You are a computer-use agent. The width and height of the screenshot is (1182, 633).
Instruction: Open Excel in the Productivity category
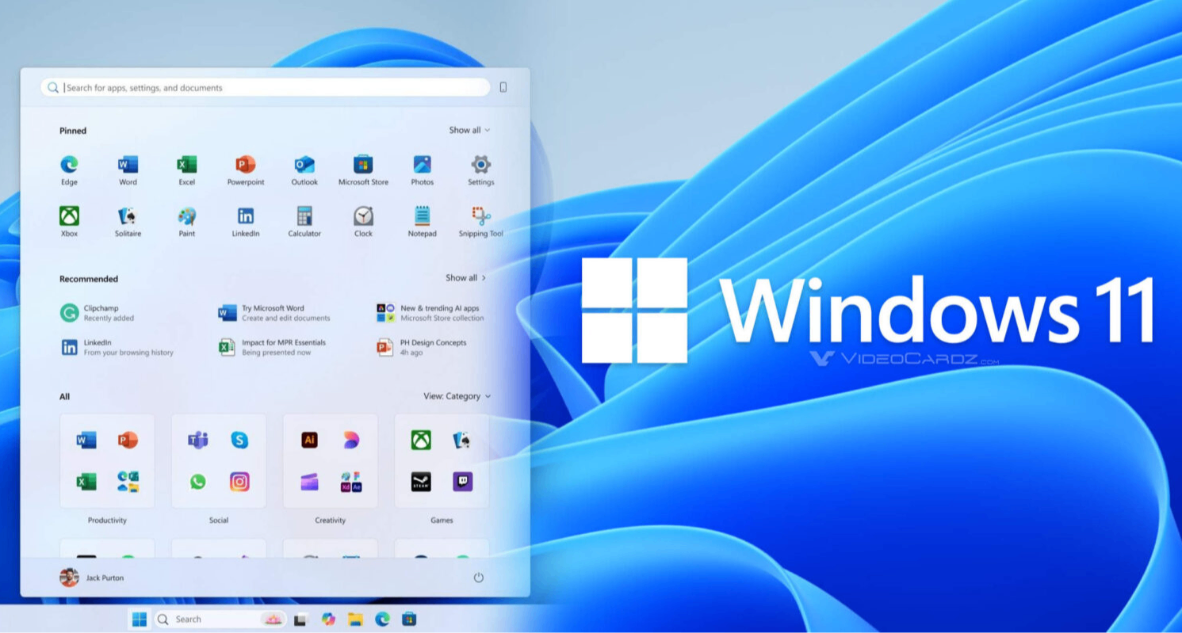coord(86,482)
